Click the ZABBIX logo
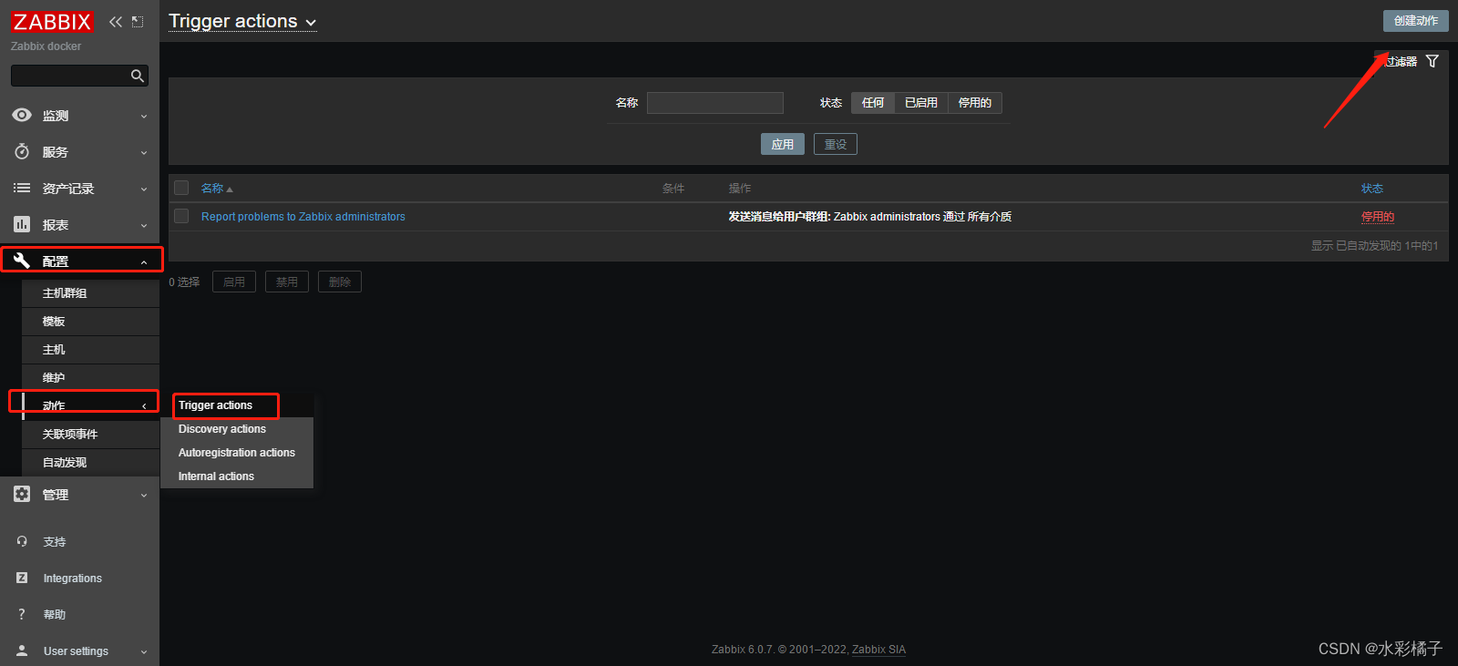The height and width of the screenshot is (666, 1458). tap(52, 22)
